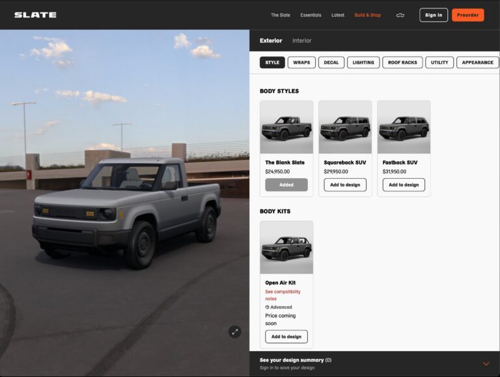Click The Blank Slate title text
Screen dimensions: 500x377
pos(285,162)
